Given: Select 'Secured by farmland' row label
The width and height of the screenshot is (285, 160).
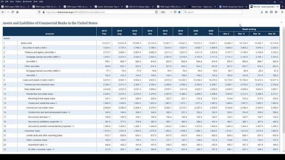Looking at the screenshot, I should 38,117.
